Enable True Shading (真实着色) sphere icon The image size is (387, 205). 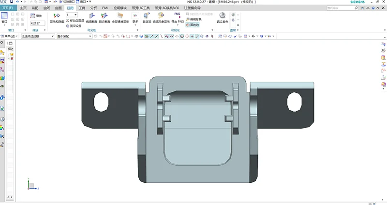(x=222, y=16)
